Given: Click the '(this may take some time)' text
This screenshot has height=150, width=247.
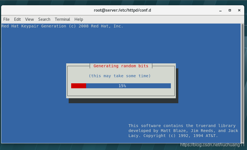Looking at the screenshot, I should [120, 76].
